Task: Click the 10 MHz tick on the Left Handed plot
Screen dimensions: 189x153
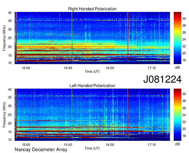Action: coord(10,140)
